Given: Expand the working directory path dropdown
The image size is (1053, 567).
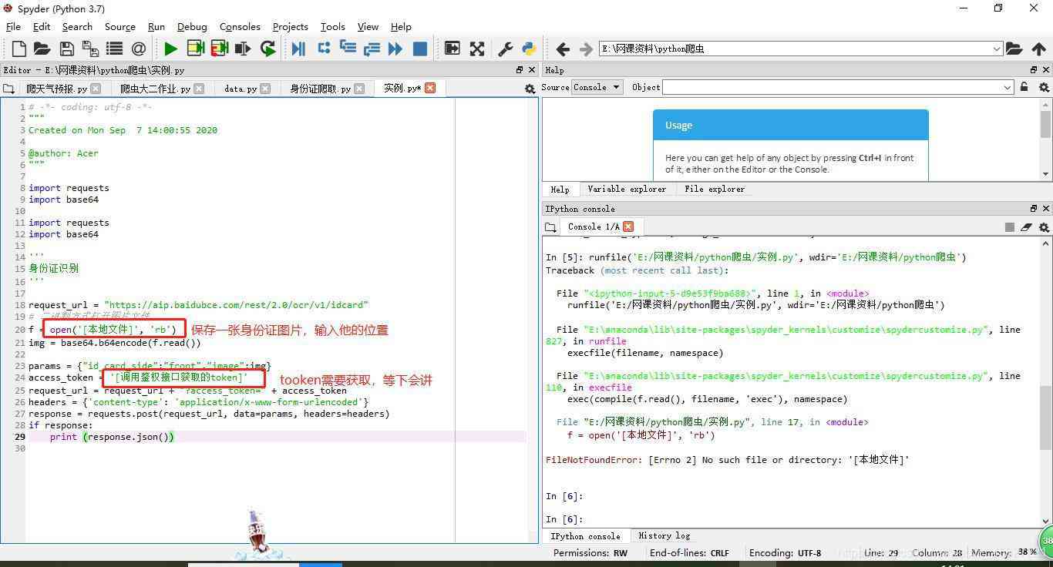Looking at the screenshot, I should coord(997,49).
